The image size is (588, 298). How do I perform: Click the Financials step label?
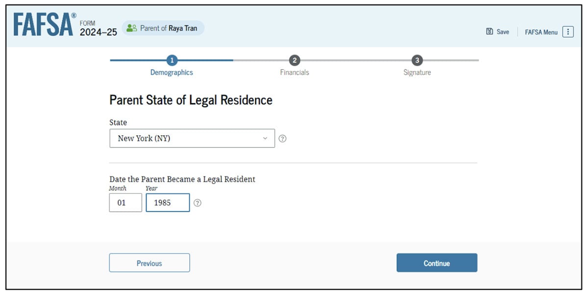tap(294, 73)
